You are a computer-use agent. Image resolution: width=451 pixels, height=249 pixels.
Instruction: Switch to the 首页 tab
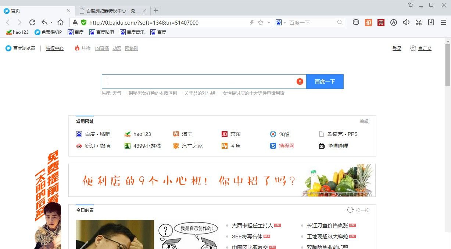tap(37, 11)
